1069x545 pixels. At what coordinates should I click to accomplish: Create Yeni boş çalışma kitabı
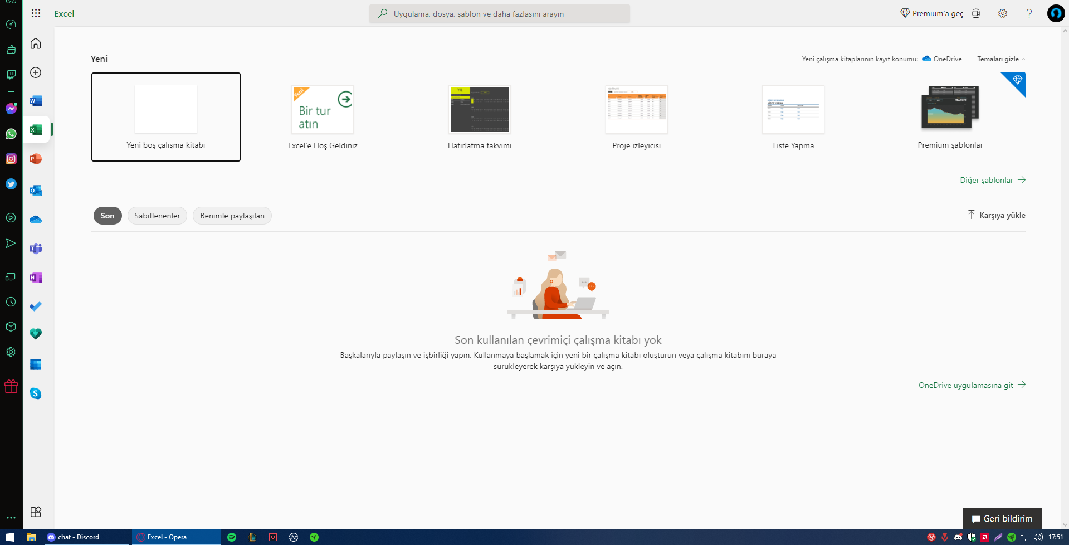click(x=166, y=117)
